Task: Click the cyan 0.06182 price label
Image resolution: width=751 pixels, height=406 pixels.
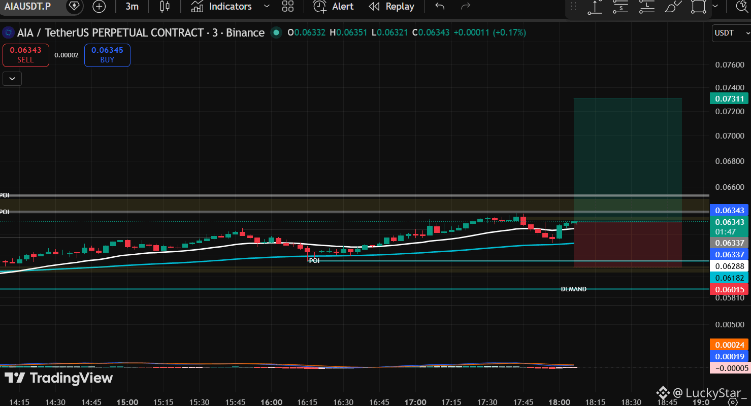Action: click(729, 278)
